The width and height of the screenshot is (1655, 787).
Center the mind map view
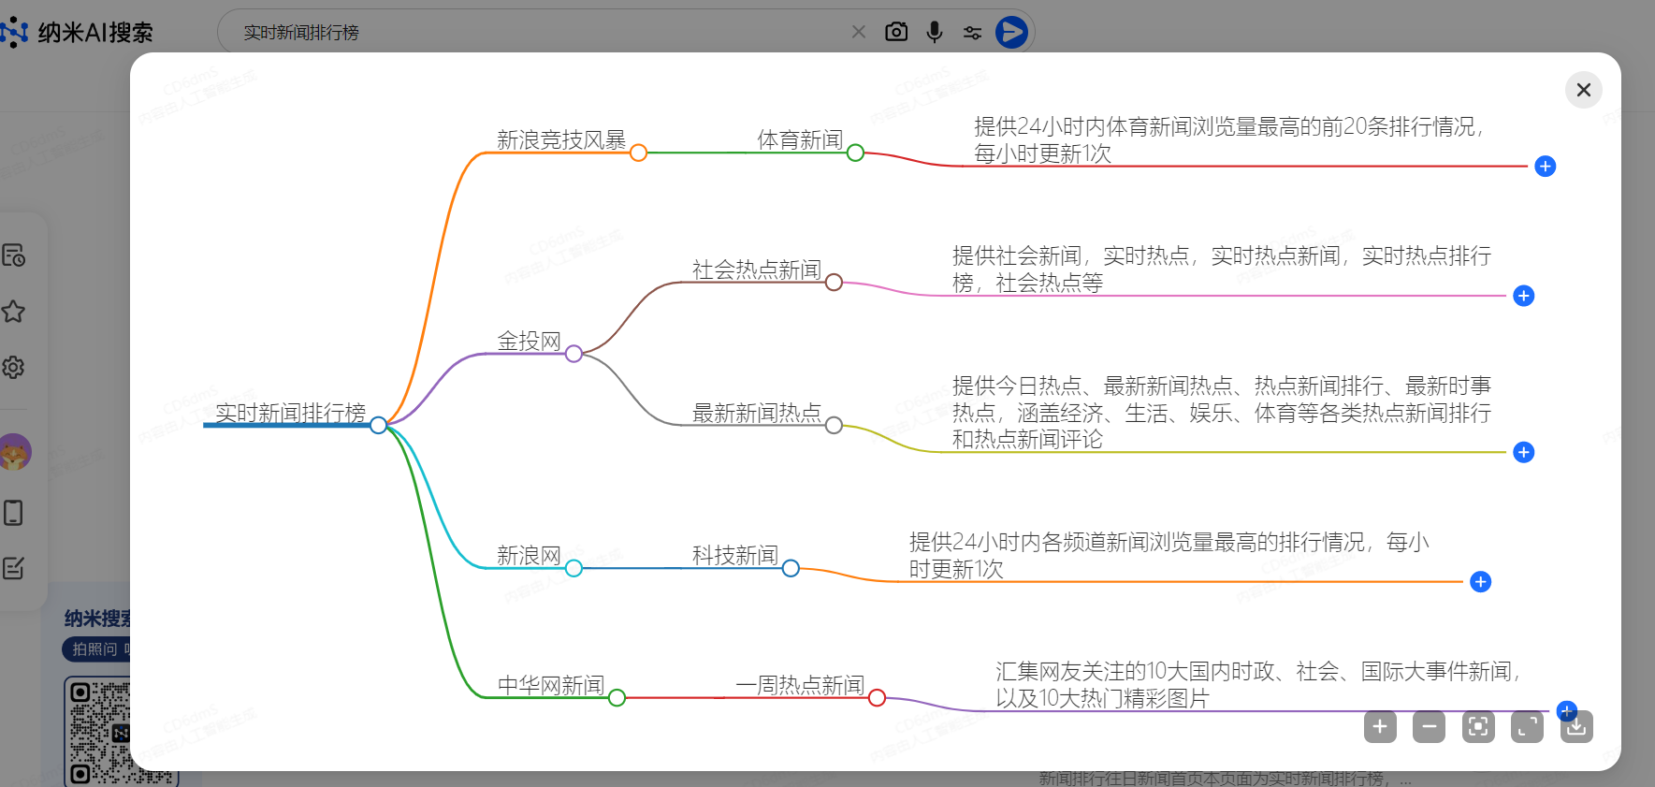[1478, 726]
